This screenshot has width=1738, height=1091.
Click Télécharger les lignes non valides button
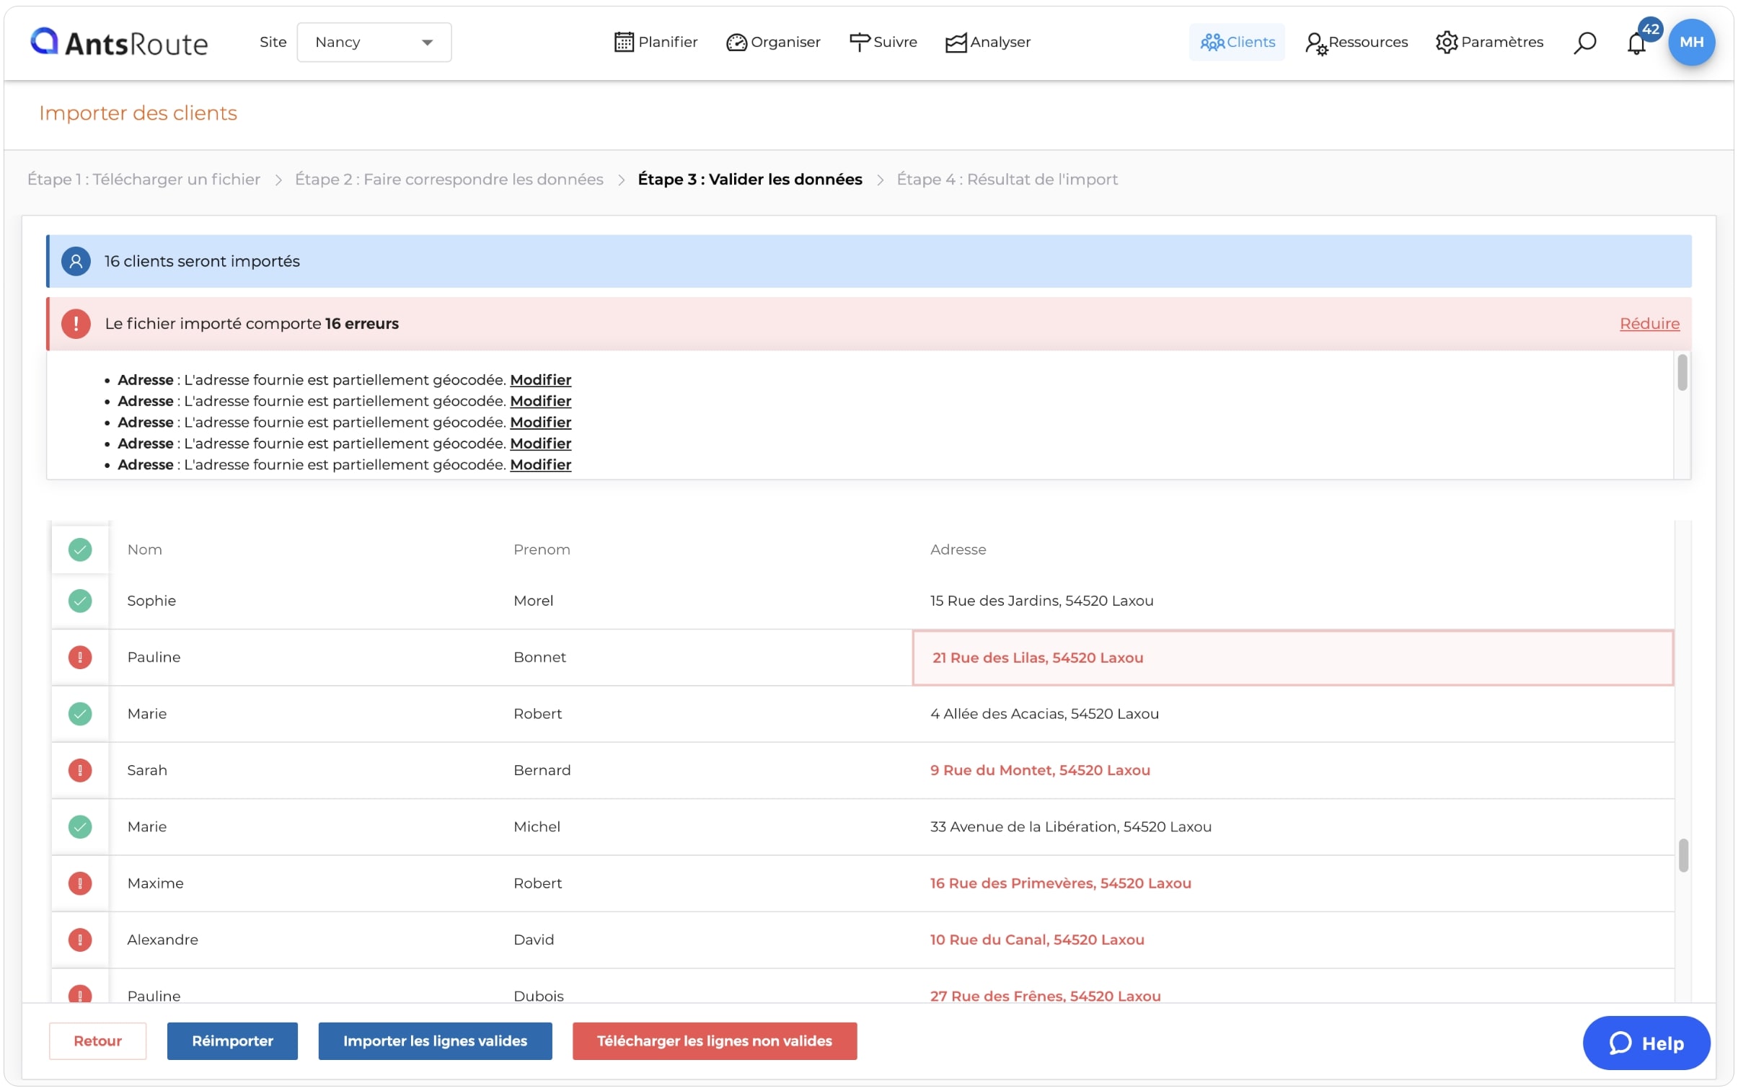click(714, 1041)
